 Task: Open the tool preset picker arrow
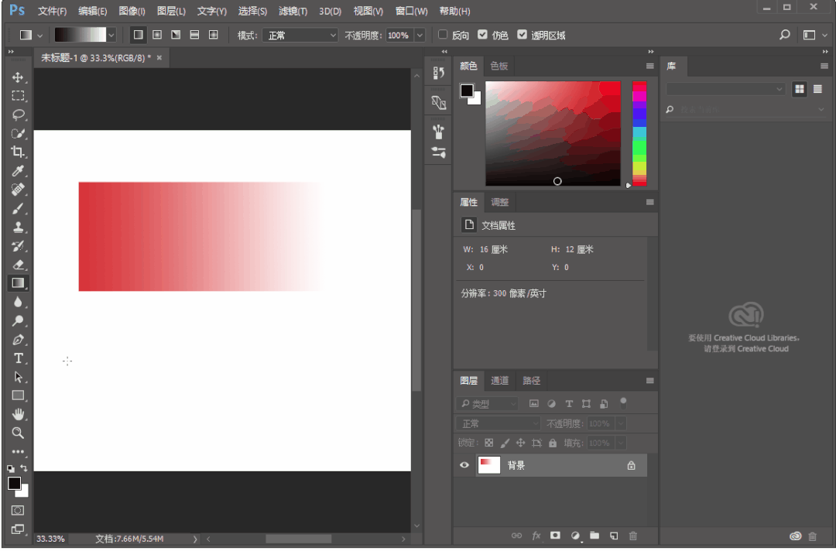(39, 35)
